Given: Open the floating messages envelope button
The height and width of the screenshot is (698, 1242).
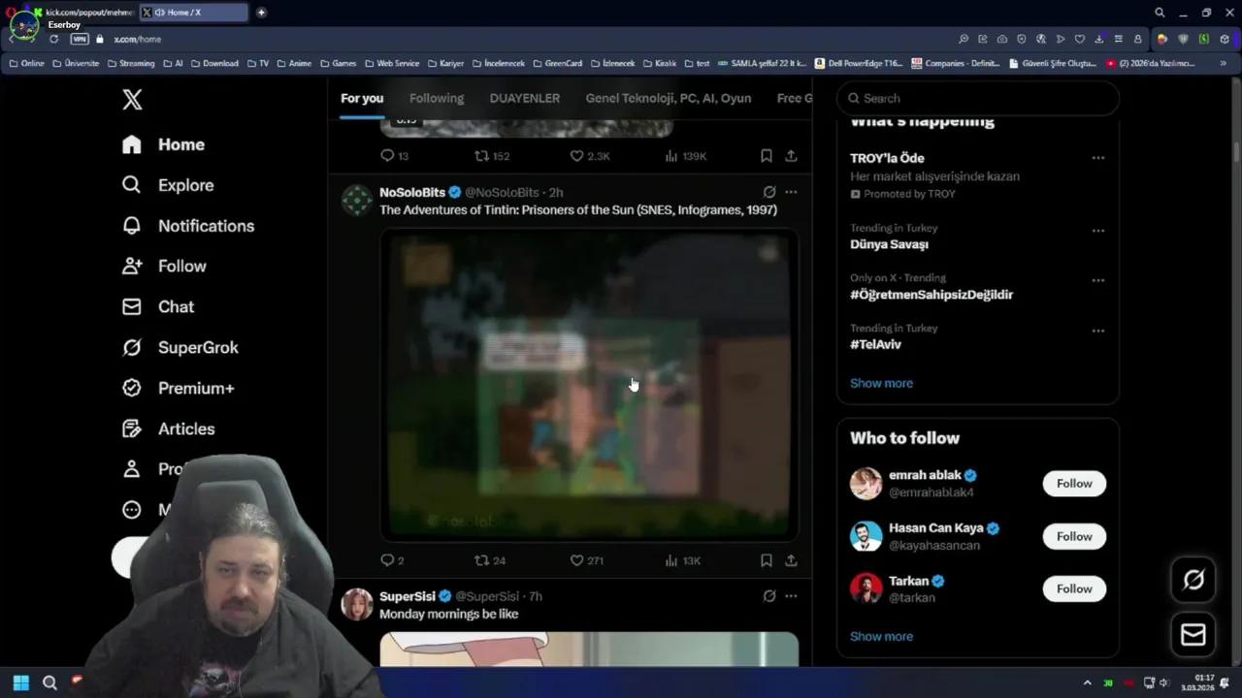Looking at the screenshot, I should (1193, 635).
